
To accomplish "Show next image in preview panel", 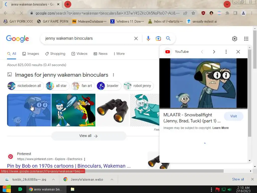I will 214,52.
